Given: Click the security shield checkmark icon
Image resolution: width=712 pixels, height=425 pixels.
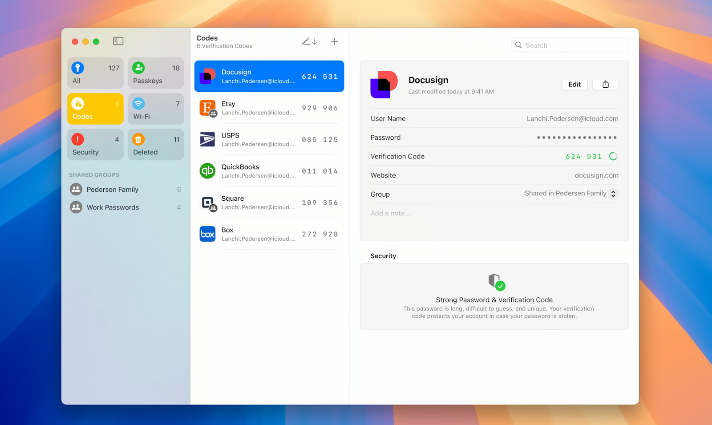Looking at the screenshot, I should 497,282.
